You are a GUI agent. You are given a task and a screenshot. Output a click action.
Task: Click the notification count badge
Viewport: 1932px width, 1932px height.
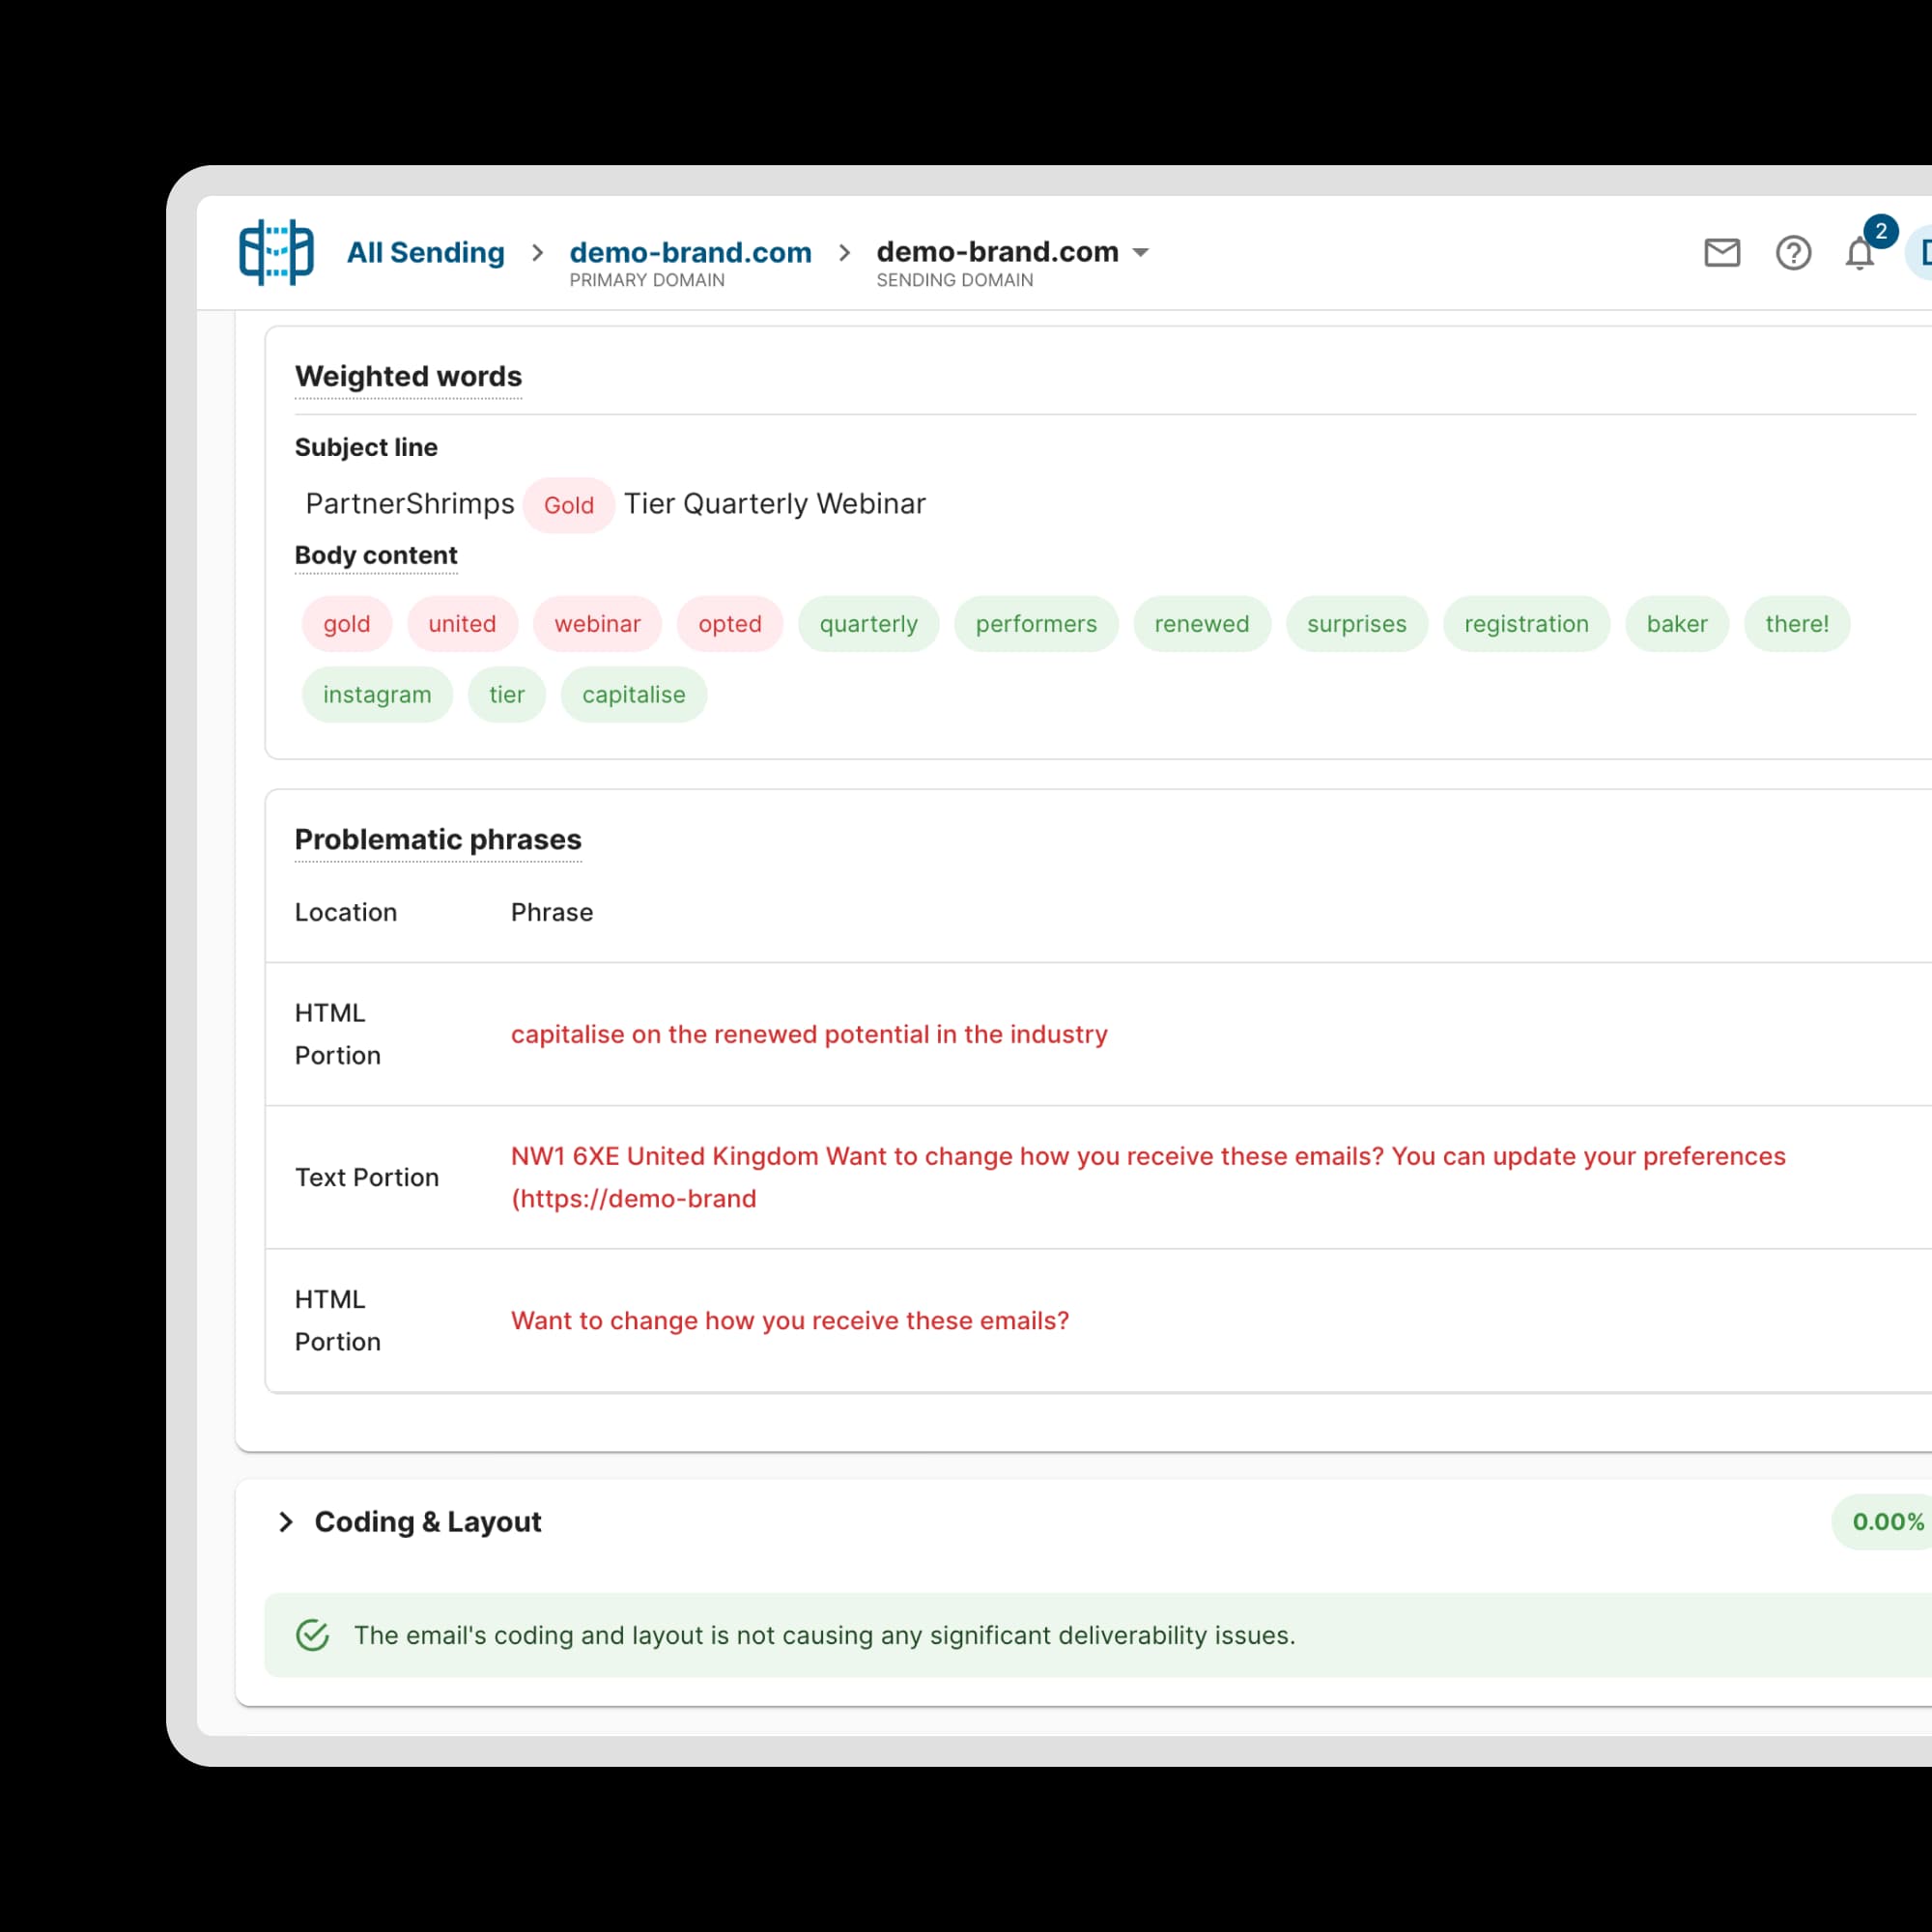pos(1881,231)
